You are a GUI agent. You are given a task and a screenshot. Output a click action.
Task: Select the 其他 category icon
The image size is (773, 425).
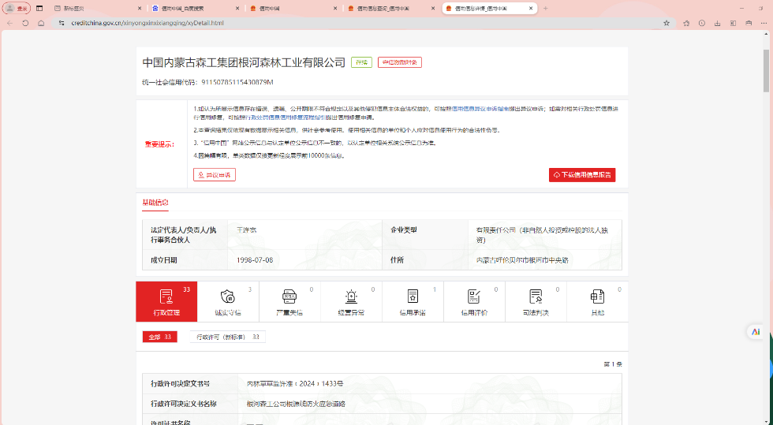[598, 301]
